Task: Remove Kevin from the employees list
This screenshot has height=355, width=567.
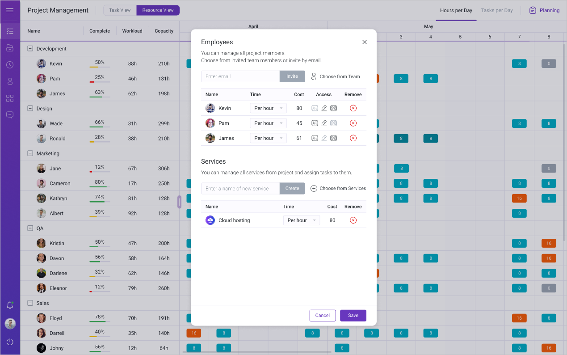Action: pyautogui.click(x=353, y=108)
